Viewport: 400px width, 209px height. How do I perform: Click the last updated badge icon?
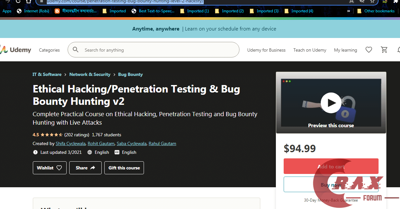pos(35,152)
